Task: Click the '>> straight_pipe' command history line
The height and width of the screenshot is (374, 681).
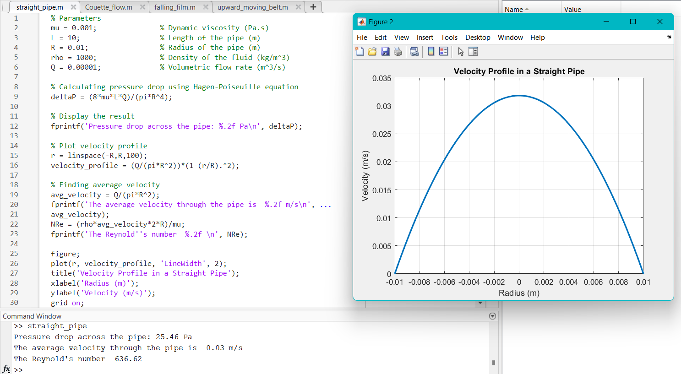Action: click(x=50, y=326)
